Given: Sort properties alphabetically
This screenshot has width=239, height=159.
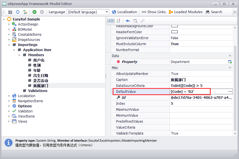Looking at the screenshot, I should 118,21.
